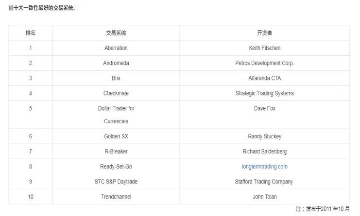The width and height of the screenshot is (360, 216).
Task: Select Stafford Trading Company cell
Action: point(264,182)
